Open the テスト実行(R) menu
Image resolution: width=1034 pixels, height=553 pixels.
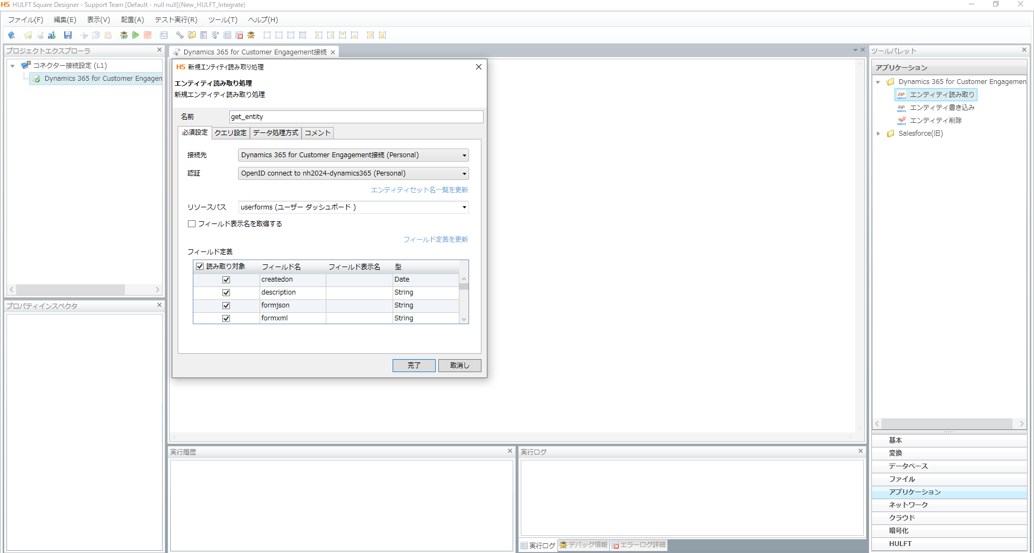[176, 20]
